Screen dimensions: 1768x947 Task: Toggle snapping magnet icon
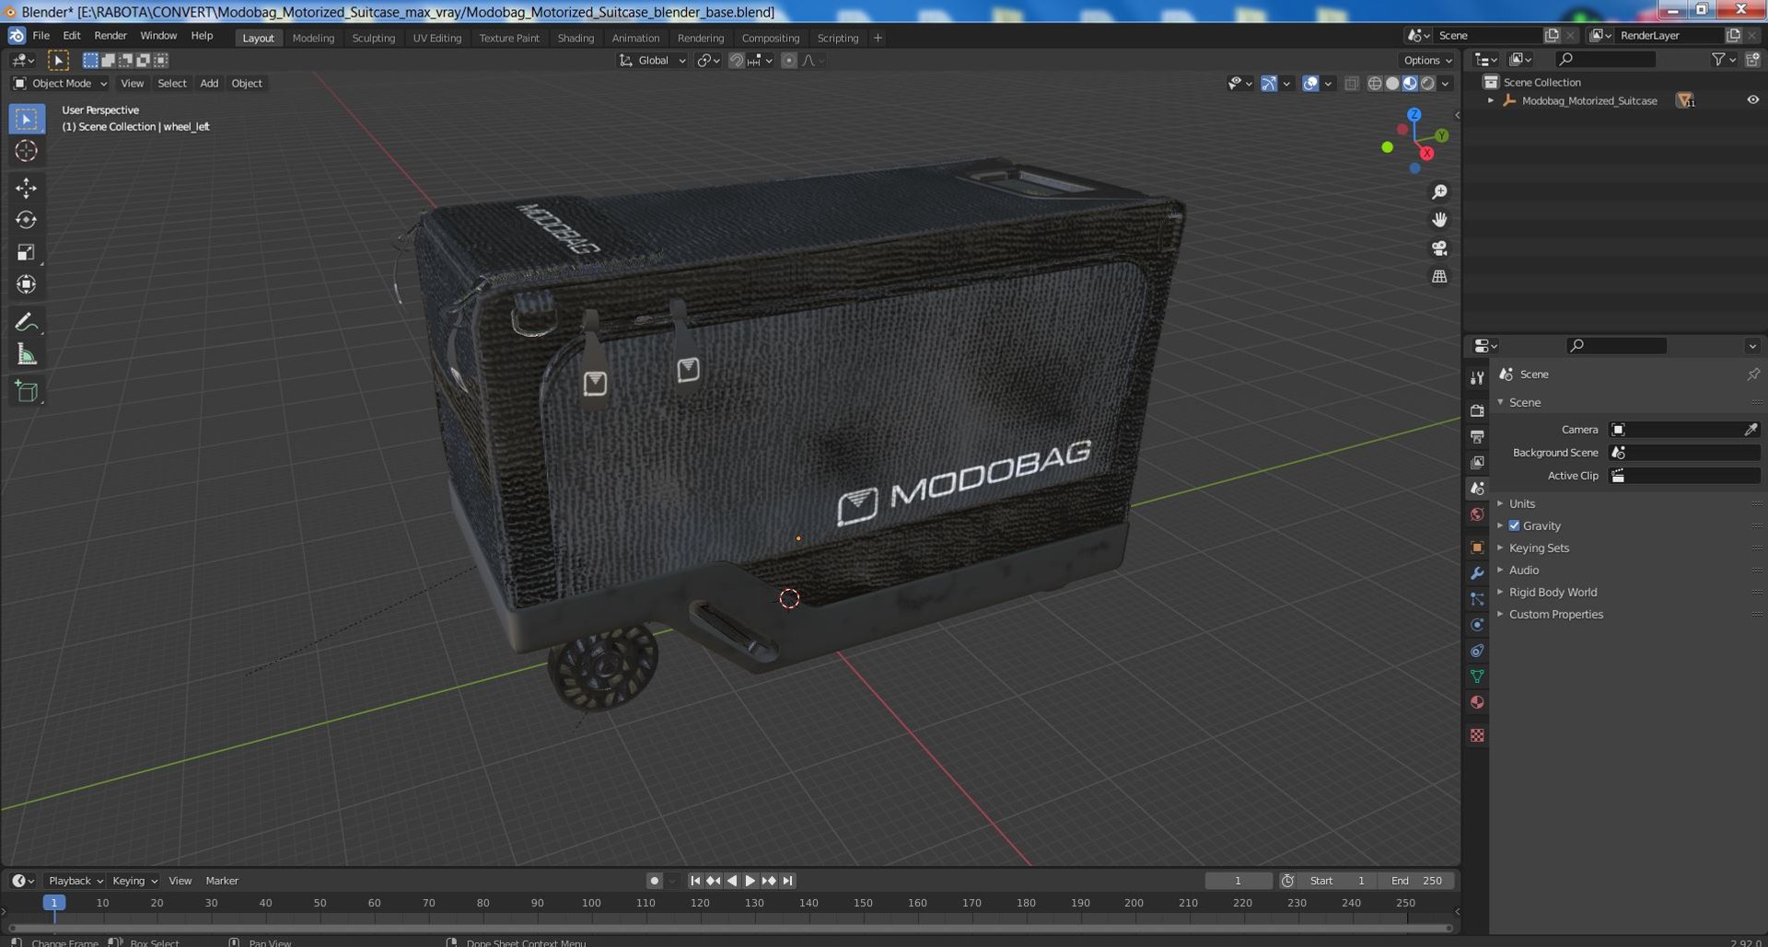736,61
